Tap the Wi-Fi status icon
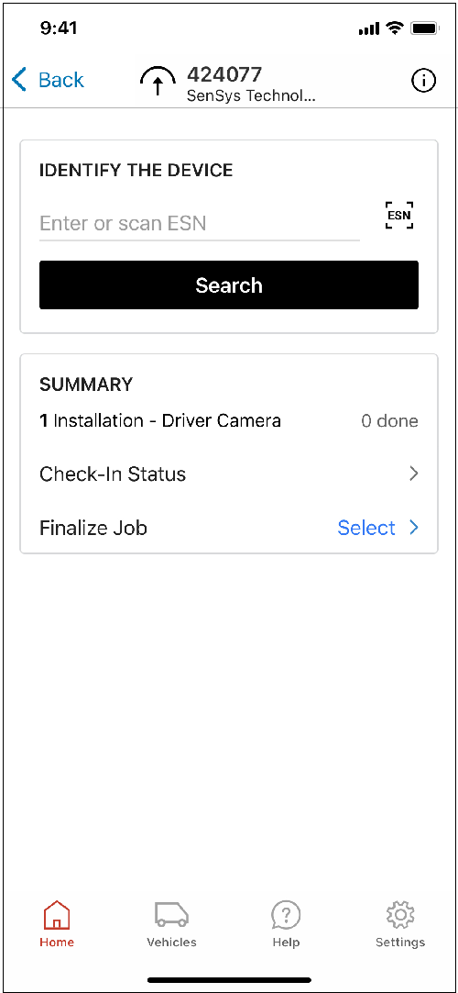The height and width of the screenshot is (993, 458). click(396, 28)
